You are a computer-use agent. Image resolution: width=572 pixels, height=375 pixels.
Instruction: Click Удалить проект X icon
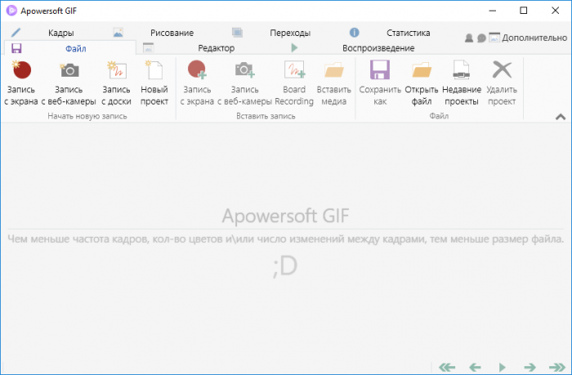coord(502,69)
